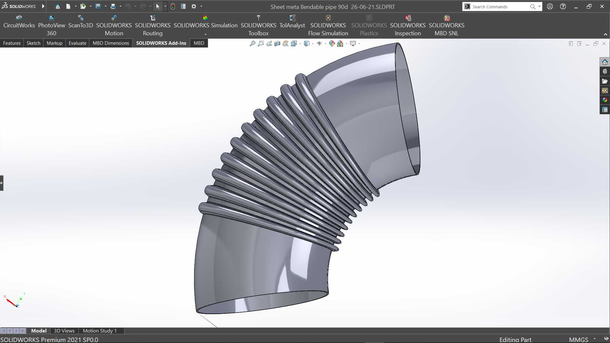Toggle SOLIDWORKS MBD SNL add-in
The image size is (610, 343).
(x=447, y=25)
